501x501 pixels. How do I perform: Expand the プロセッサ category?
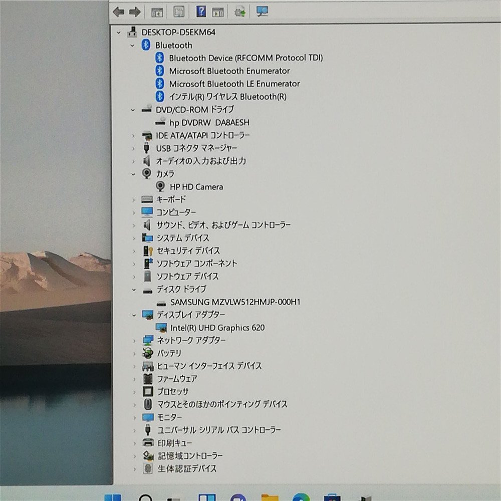click(x=134, y=392)
